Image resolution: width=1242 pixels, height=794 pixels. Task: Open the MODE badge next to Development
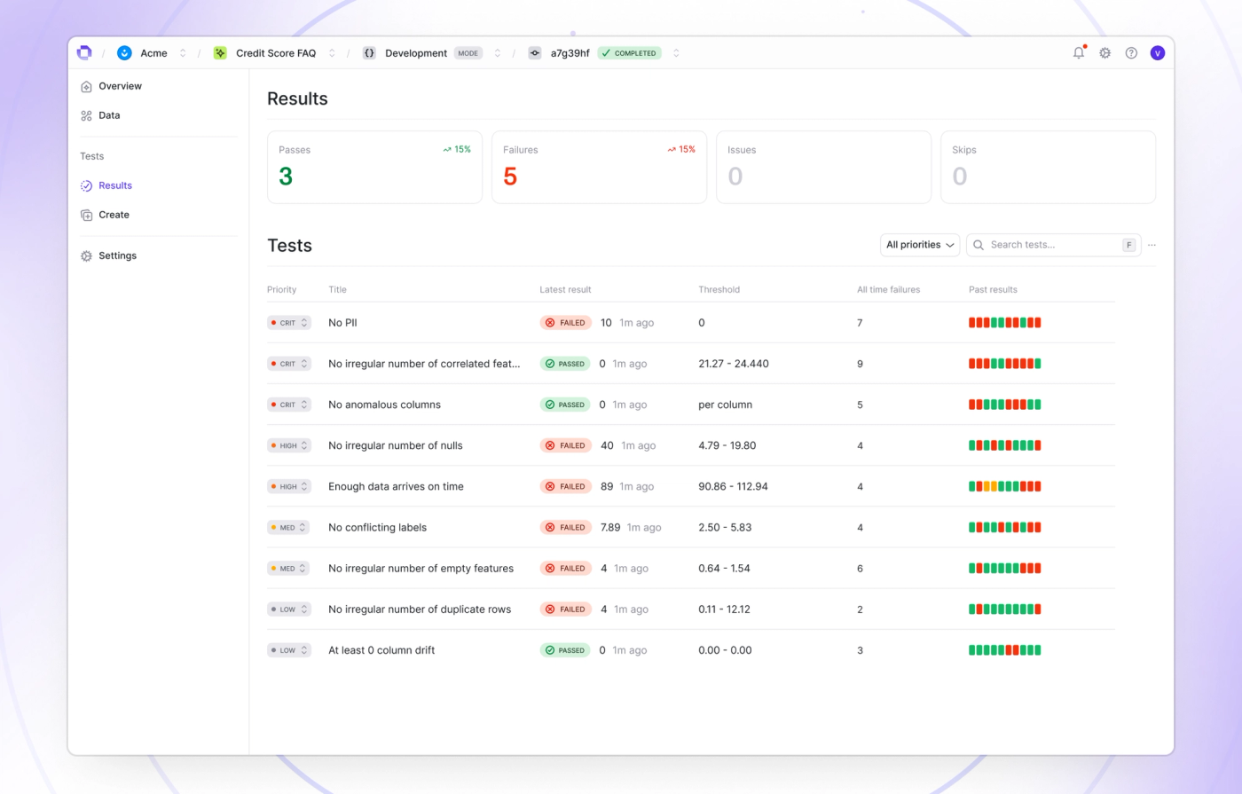coord(468,53)
